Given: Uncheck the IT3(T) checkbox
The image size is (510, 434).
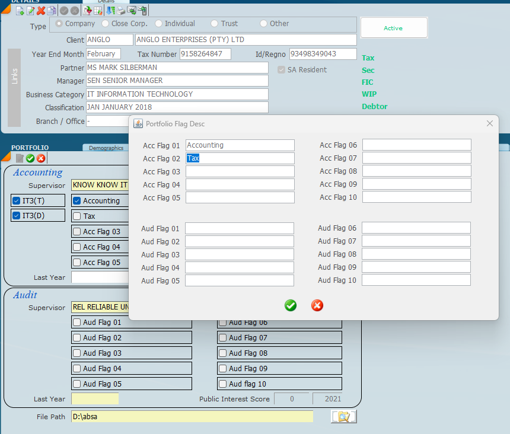Looking at the screenshot, I should pos(17,201).
